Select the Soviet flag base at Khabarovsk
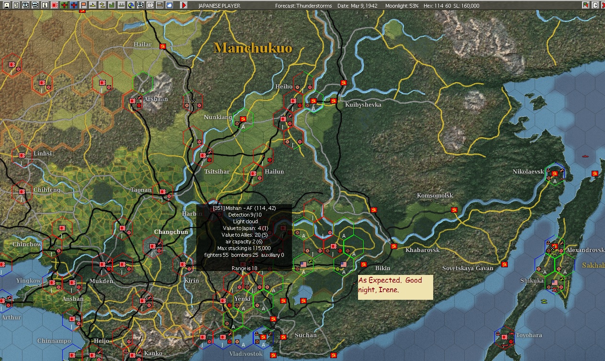605x361 pixels. coord(393,246)
